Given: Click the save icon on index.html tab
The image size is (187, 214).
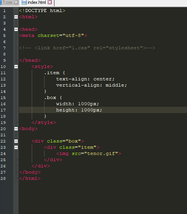Looking at the screenshot, I should click(x=24, y=2).
